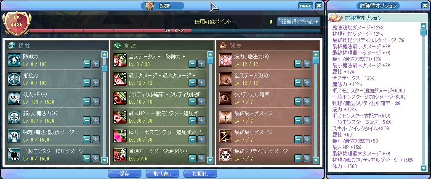Click the 防御力 skill icon
The width and height of the screenshot is (431, 179).
click(14, 61)
